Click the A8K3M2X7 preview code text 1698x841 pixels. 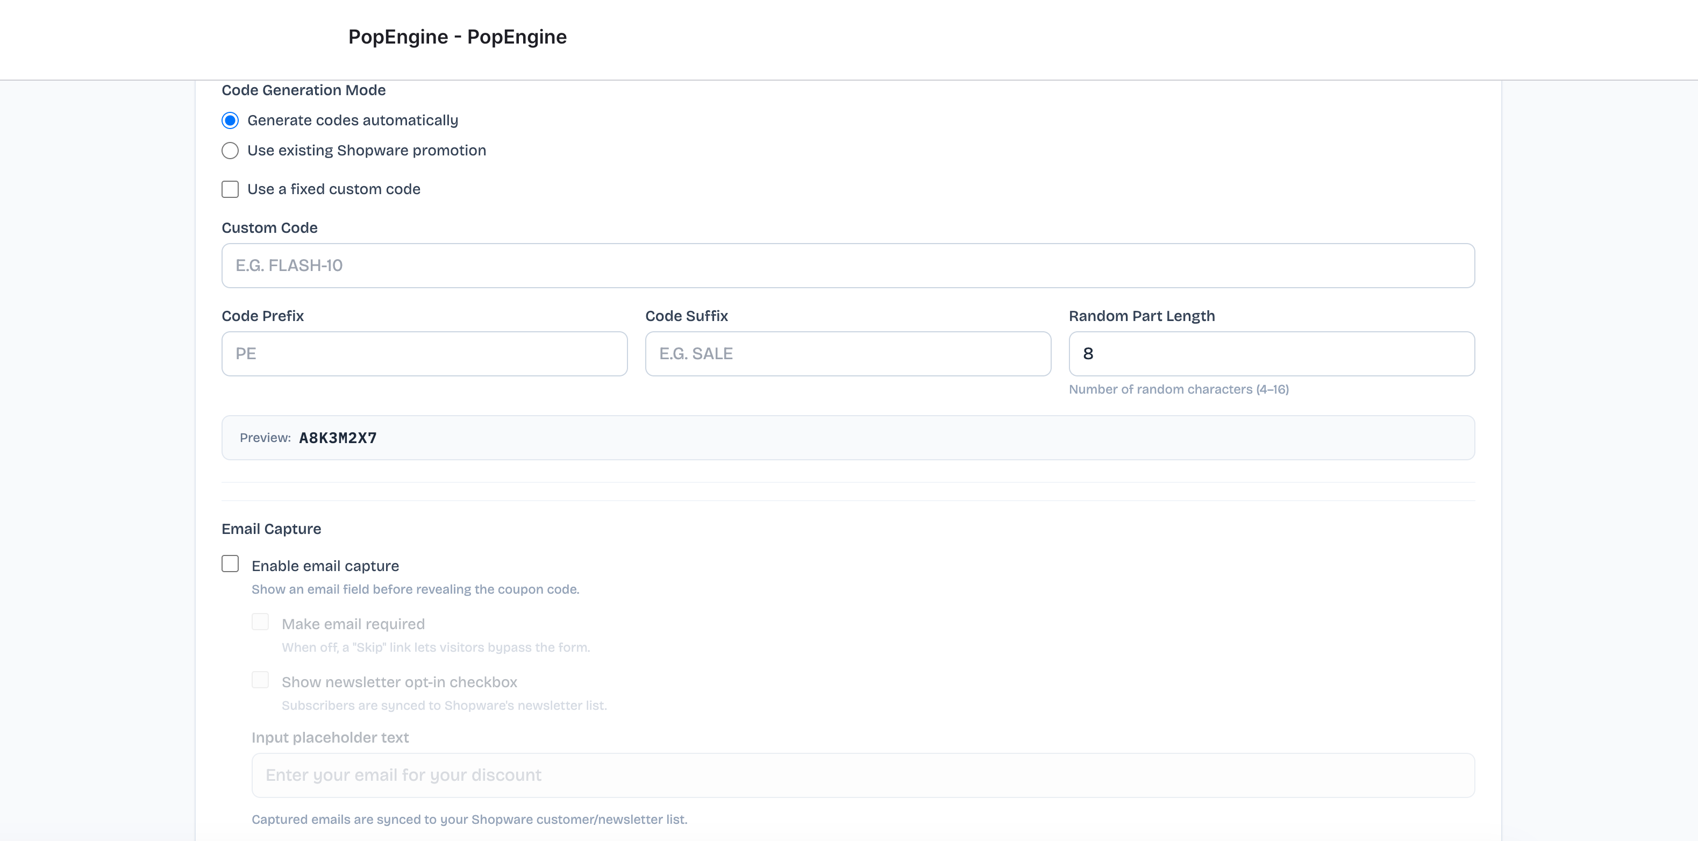click(338, 438)
